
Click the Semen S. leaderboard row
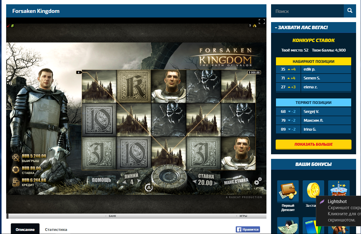[x=313, y=78]
